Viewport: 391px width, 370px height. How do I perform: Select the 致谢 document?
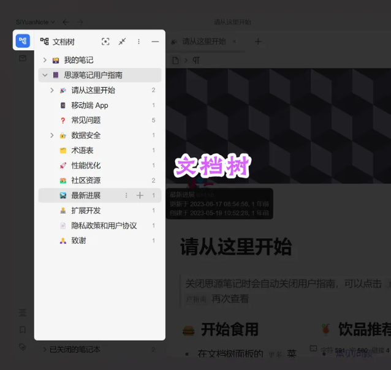tap(100, 241)
